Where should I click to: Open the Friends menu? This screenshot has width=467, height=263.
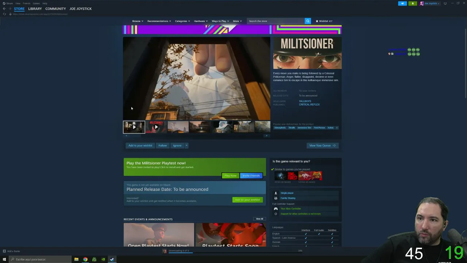pos(27,3)
